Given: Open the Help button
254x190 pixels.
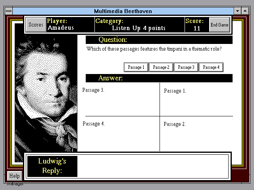Looking at the screenshot, I should click(x=15, y=176).
